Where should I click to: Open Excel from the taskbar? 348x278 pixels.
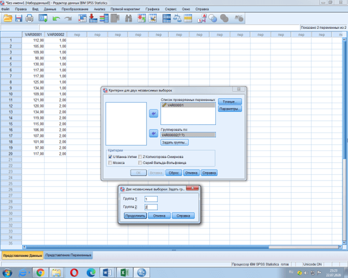(x=124, y=272)
